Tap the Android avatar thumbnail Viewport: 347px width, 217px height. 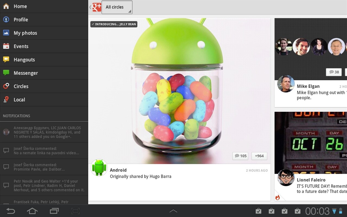point(99,167)
